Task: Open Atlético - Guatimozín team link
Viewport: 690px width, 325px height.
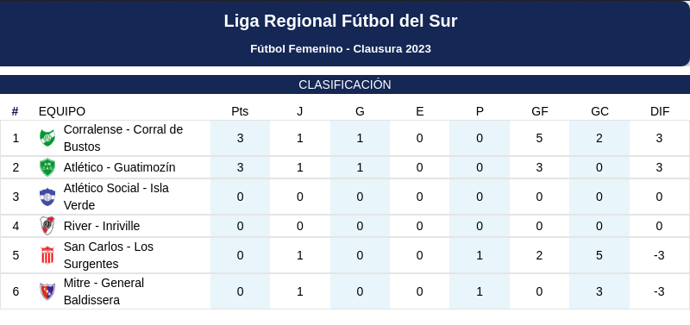Action: [119, 167]
